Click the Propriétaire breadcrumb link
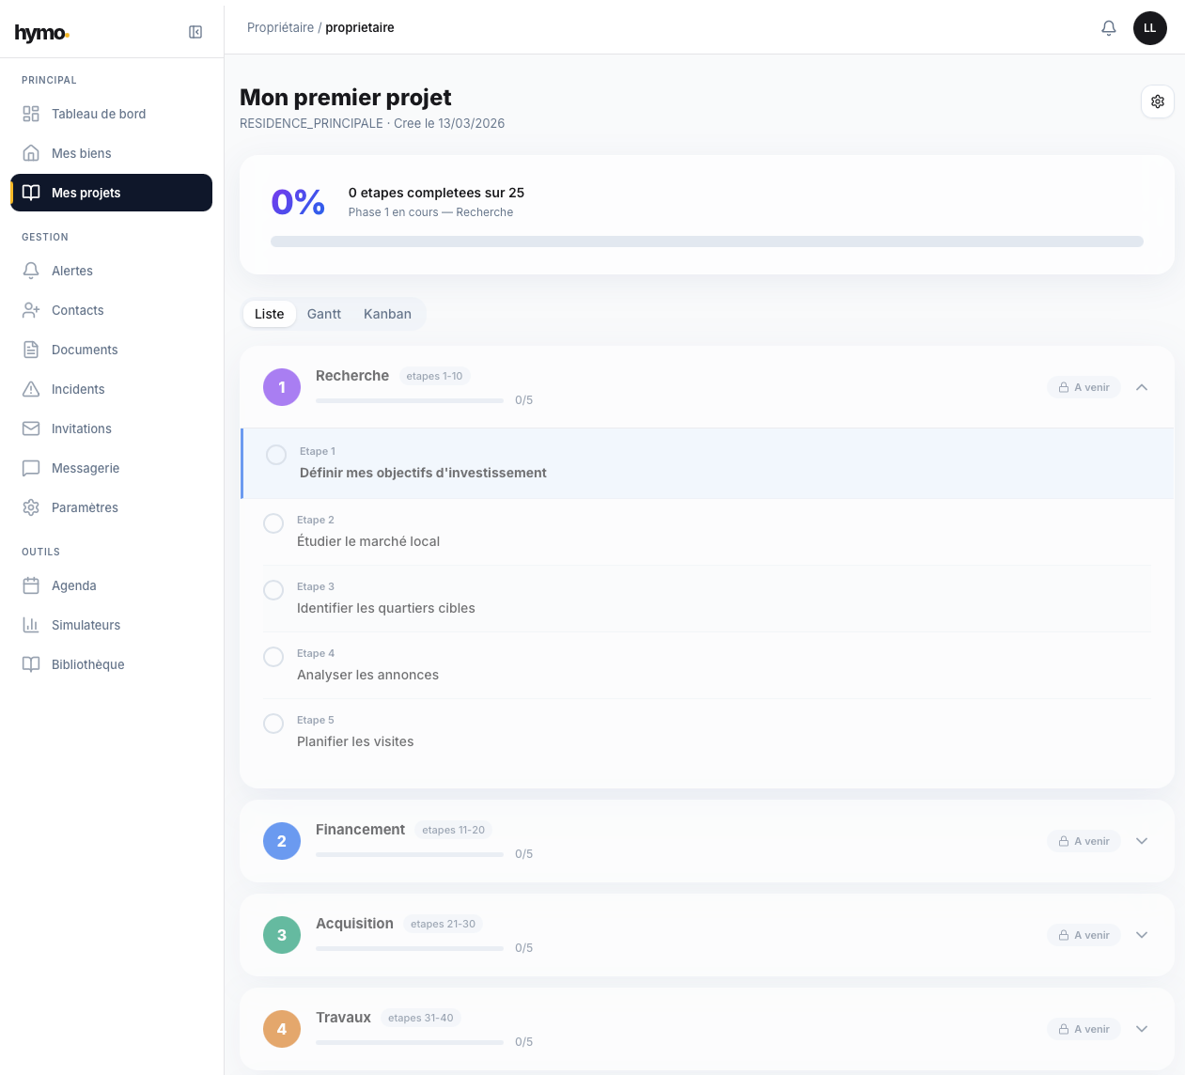Screen dimensions: 1185x1075 tap(280, 27)
